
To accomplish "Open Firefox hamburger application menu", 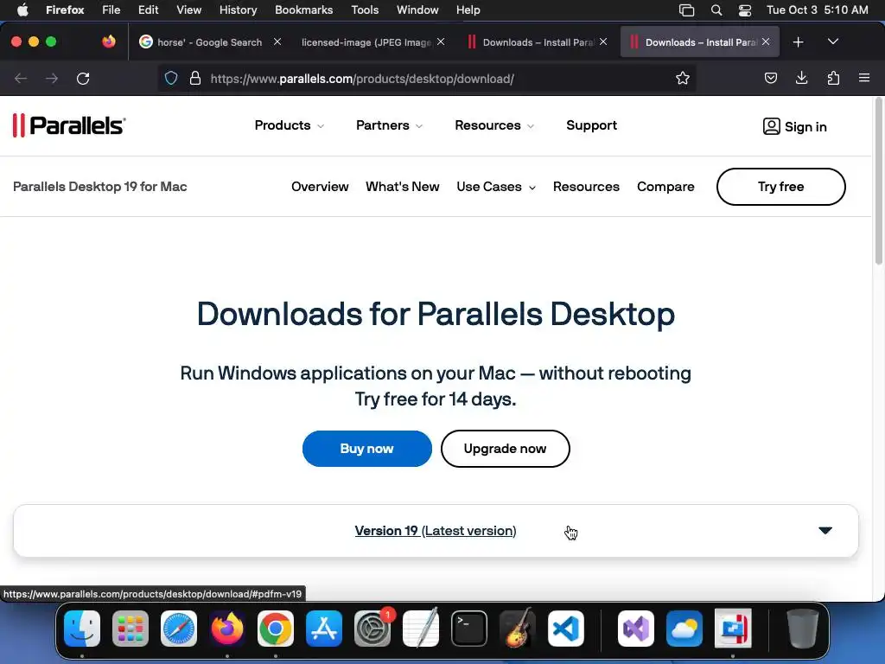I will tap(864, 78).
